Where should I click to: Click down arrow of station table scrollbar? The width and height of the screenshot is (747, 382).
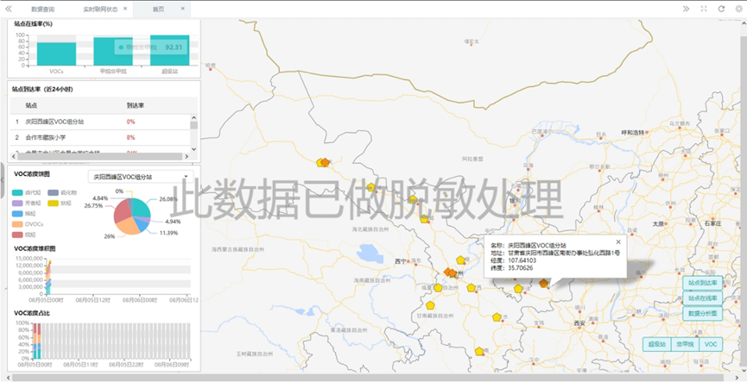coord(193,148)
